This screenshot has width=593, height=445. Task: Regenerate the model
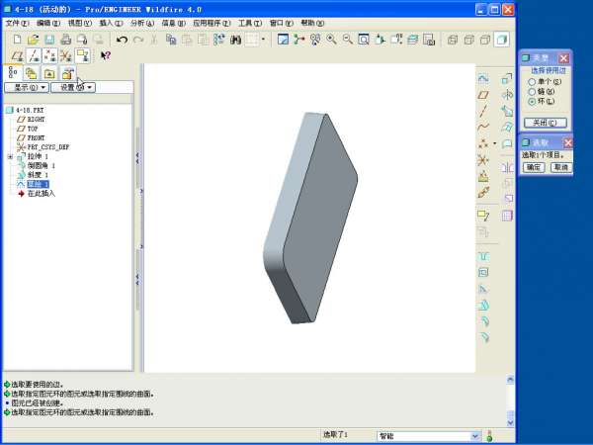tap(219, 39)
